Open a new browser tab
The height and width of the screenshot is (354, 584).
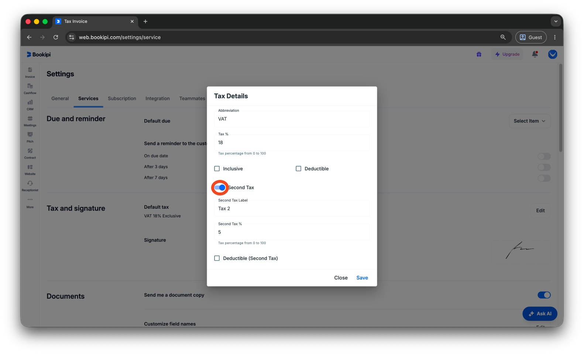(145, 21)
